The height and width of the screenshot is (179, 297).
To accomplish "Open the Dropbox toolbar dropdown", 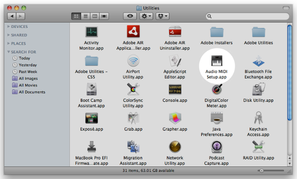I will point(162,16).
